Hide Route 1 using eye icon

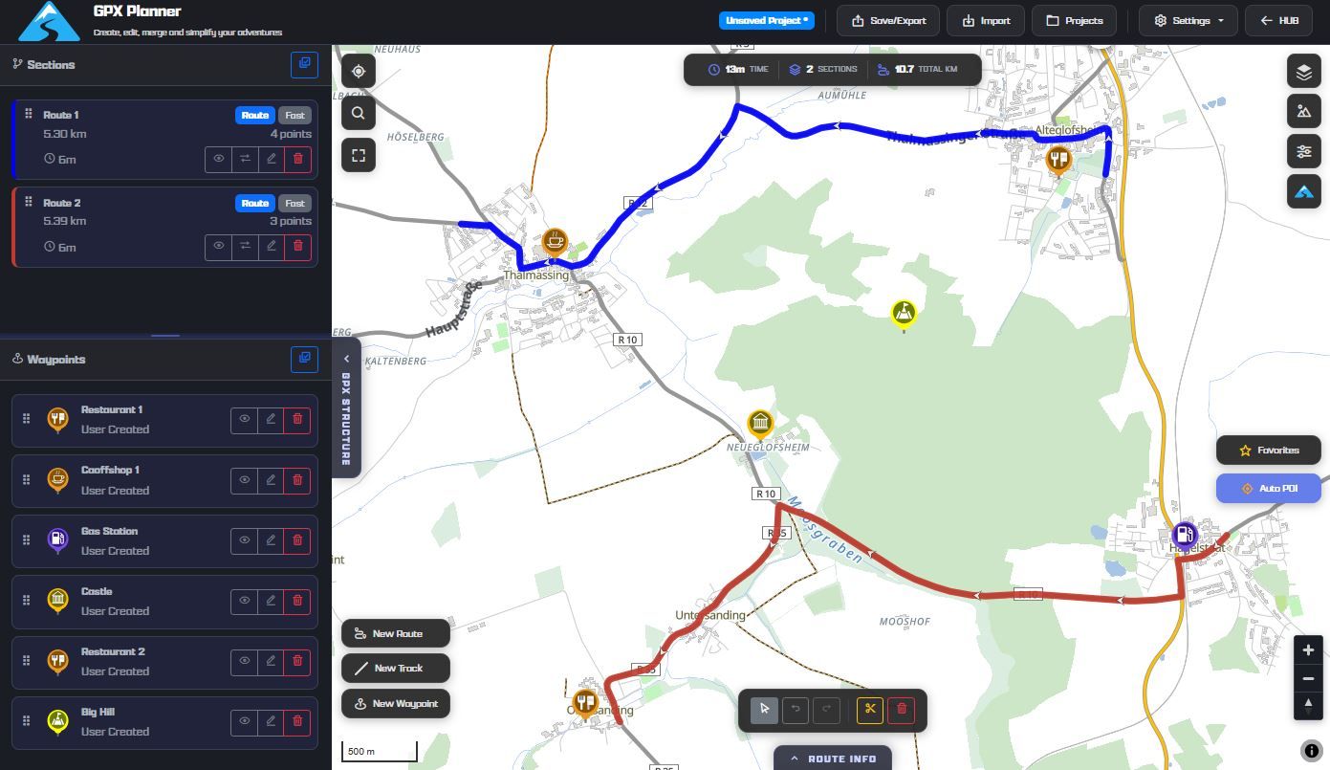[x=219, y=159]
